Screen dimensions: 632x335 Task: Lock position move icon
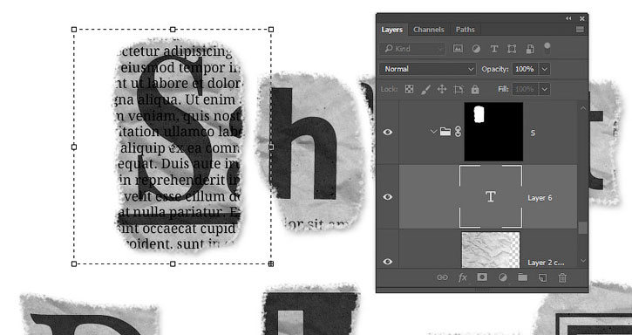[442, 89]
